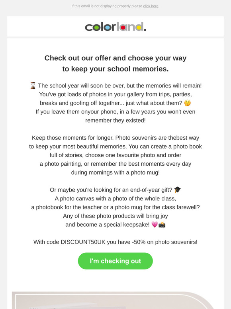Click the green 'I'm checking out' button
Viewport: 231px width, 309px height.
click(x=115, y=261)
